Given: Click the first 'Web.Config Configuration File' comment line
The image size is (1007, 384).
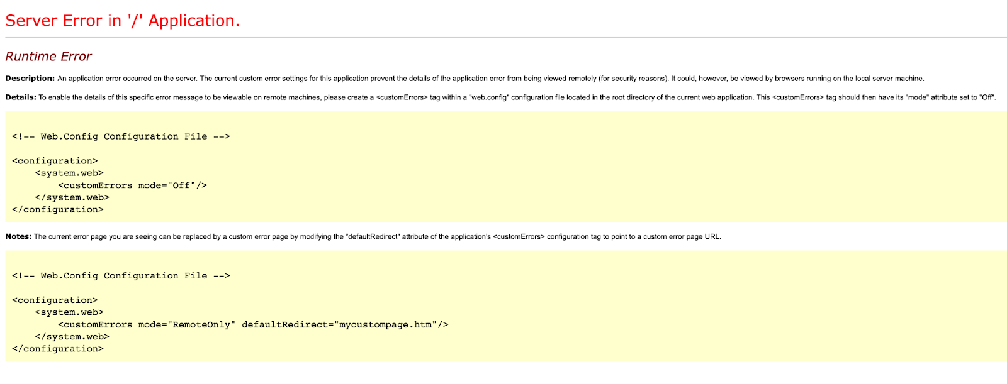Looking at the screenshot, I should point(121,136).
